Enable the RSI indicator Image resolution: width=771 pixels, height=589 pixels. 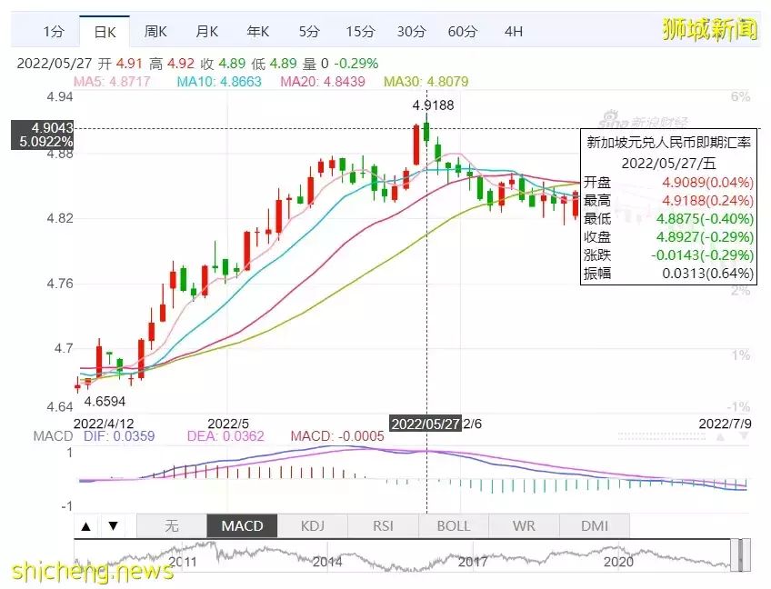[x=384, y=526]
